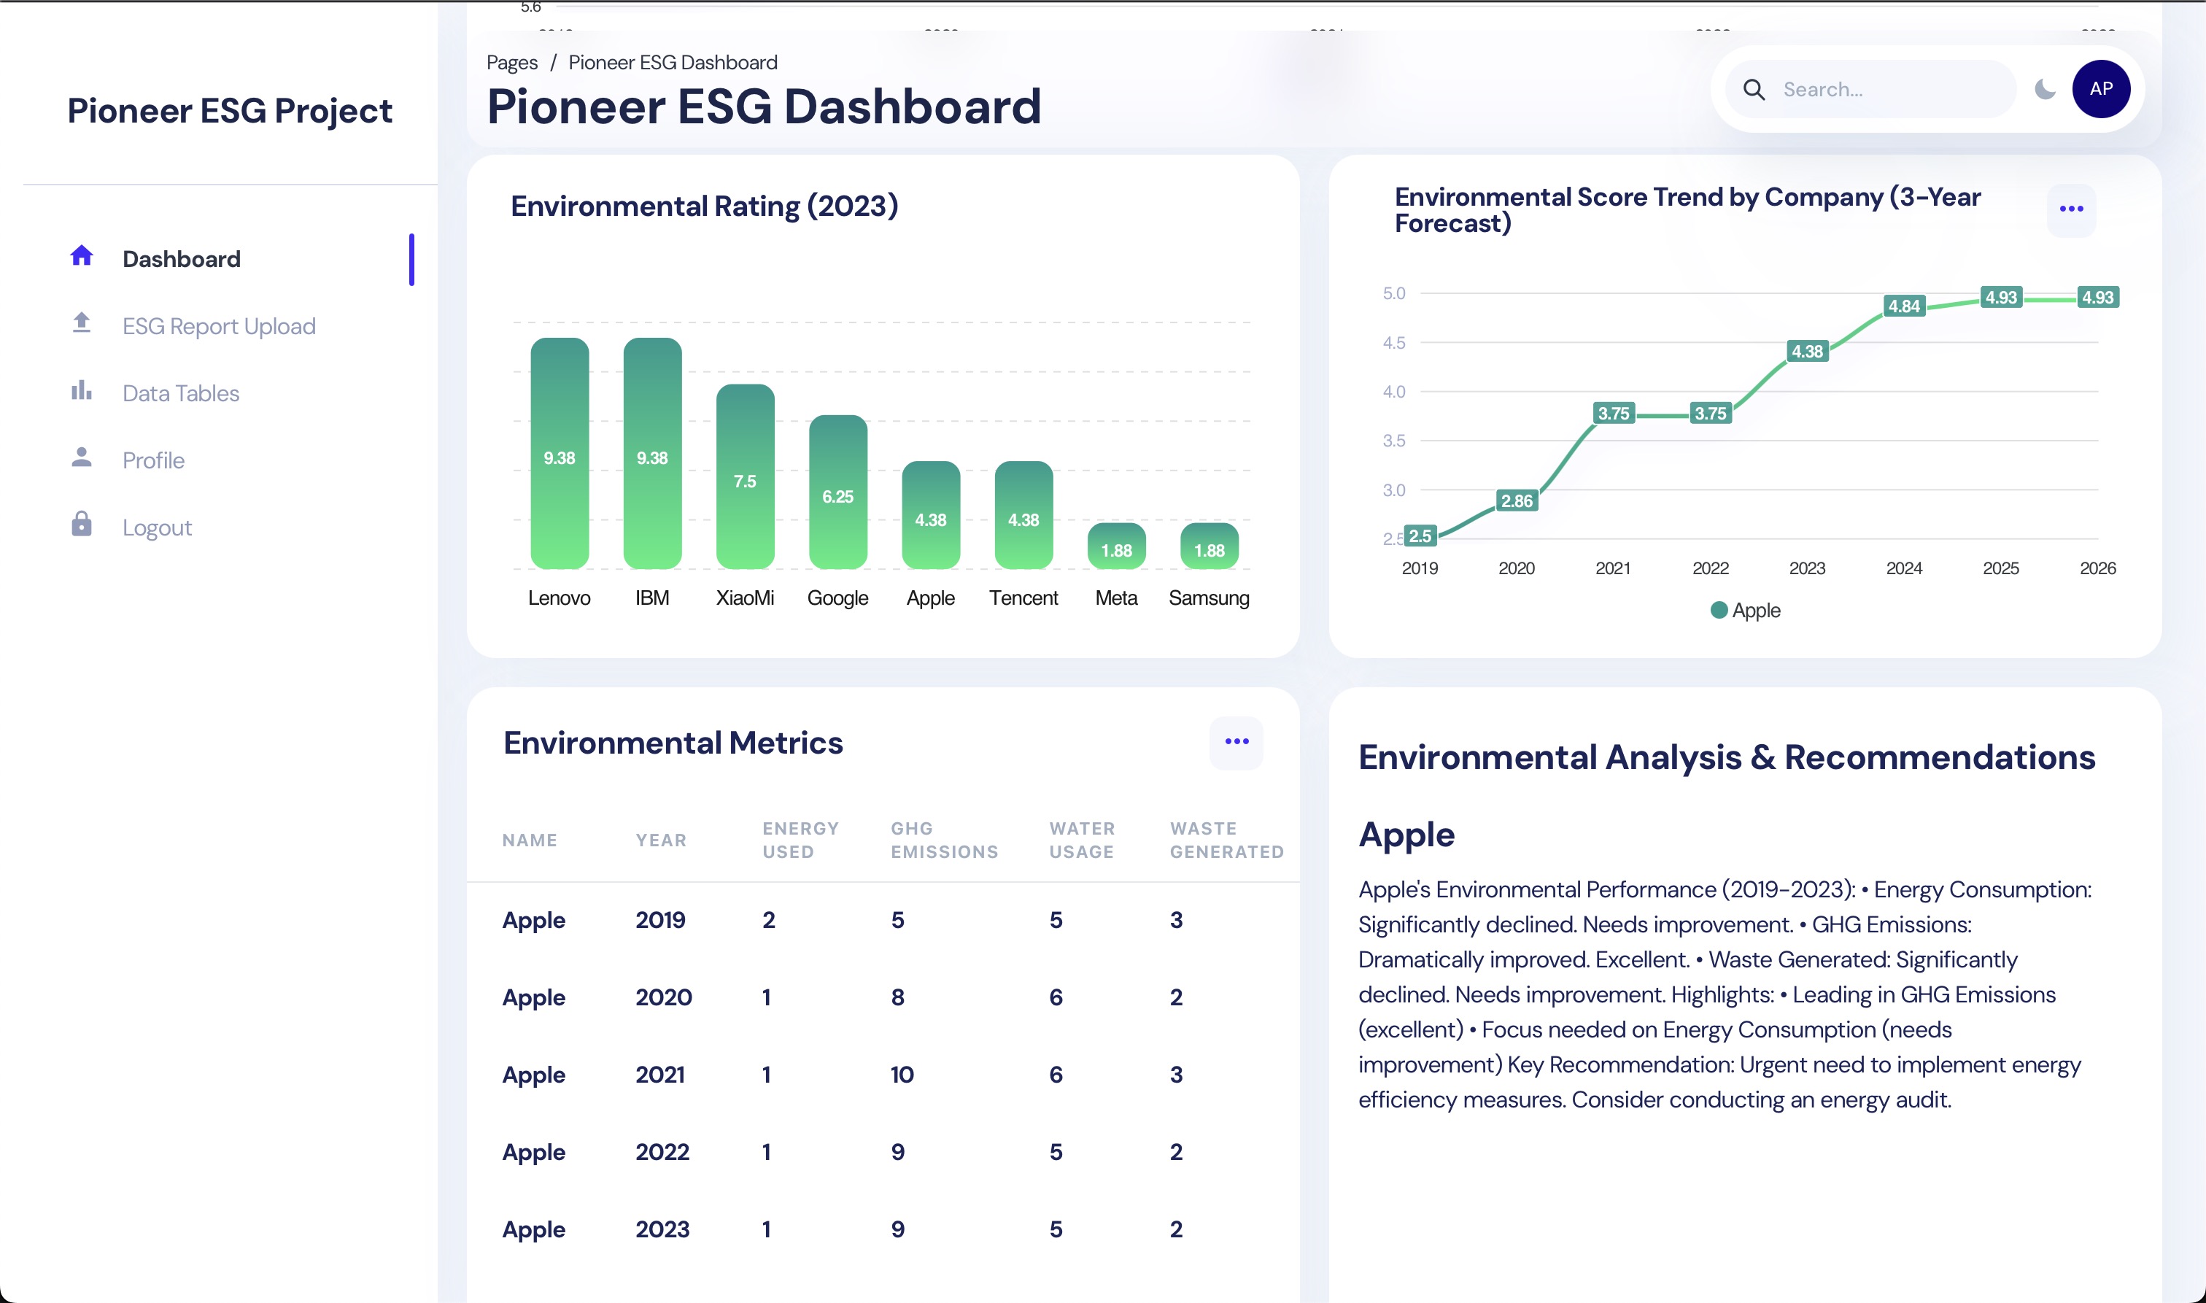Click the XiaoMi 7.5 bar
The height and width of the screenshot is (1303, 2206).
(746, 476)
